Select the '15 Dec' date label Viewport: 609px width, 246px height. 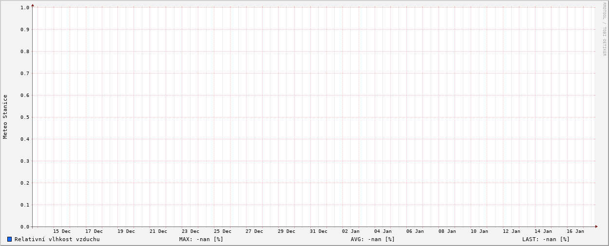tap(62, 231)
